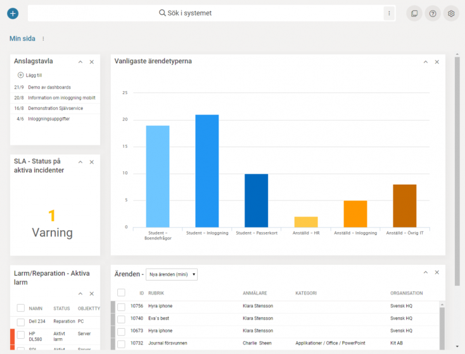Select checkbox for ticket 10756
Screen dimensions: 465x354
pos(121,306)
